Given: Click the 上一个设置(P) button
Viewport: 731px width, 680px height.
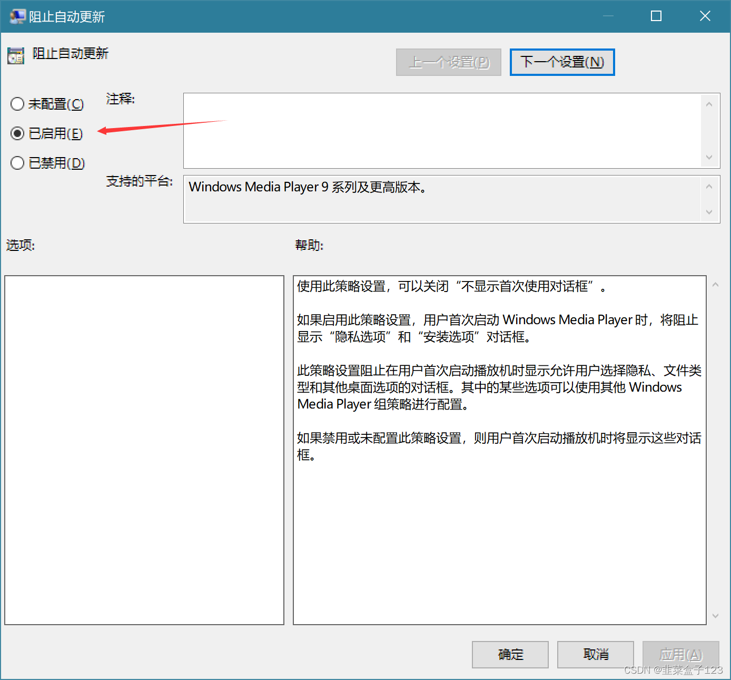Looking at the screenshot, I should point(449,62).
